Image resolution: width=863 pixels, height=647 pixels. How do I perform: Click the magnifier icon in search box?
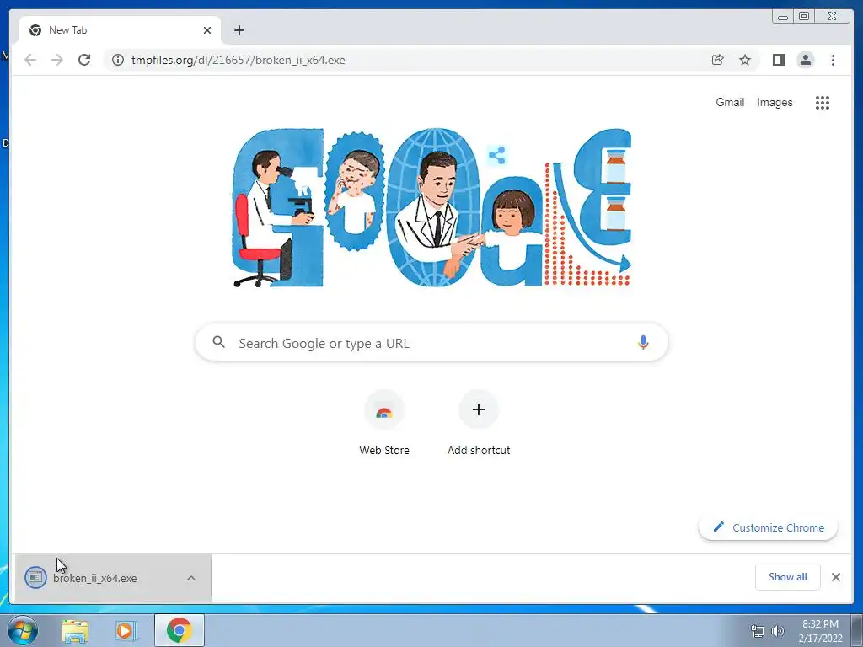[218, 342]
